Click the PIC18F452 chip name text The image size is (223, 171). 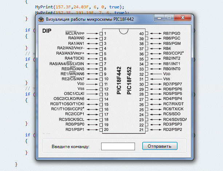tap(129, 81)
